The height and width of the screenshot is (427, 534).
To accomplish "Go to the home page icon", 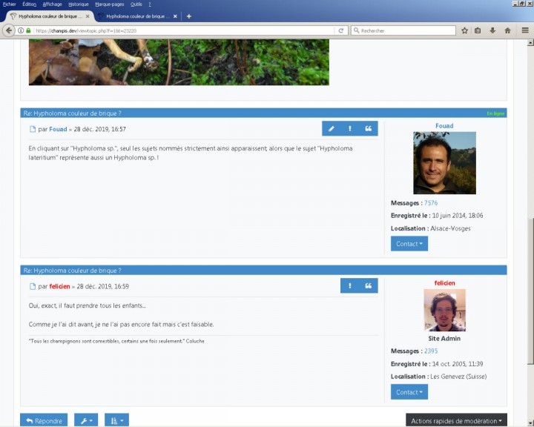I will tap(507, 30).
